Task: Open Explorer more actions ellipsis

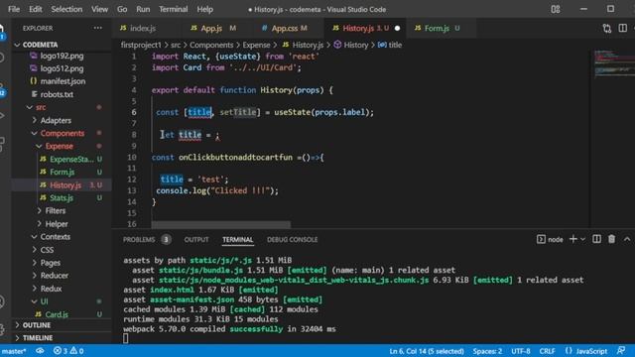Action: [97, 28]
